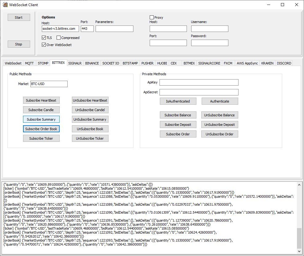Click Subscribe Candle button
Viewport: 304px width, 256px height.
point(41,110)
